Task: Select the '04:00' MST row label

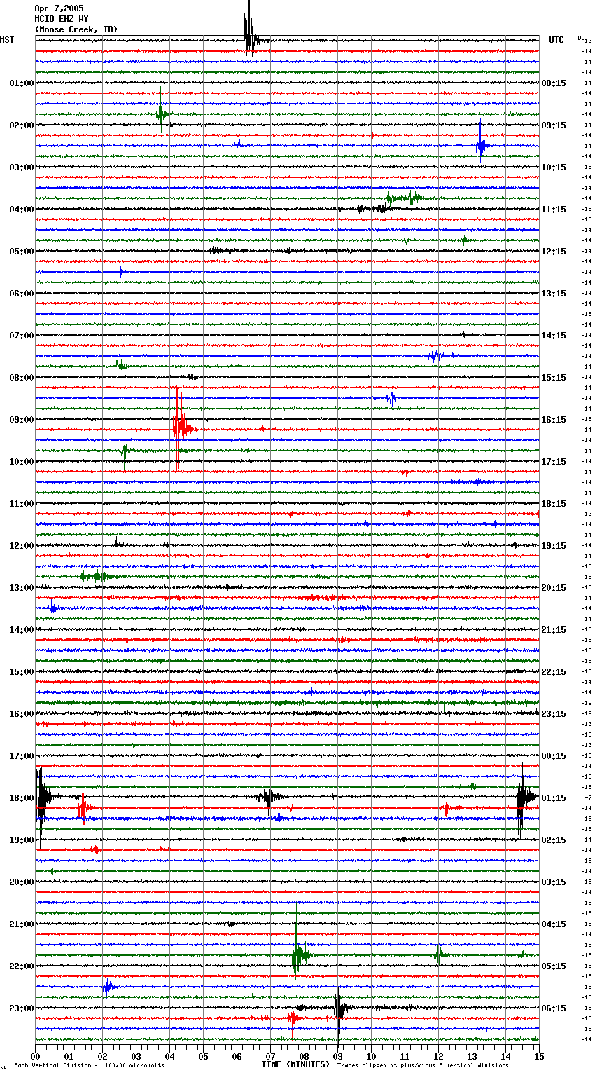Action: click(22, 210)
